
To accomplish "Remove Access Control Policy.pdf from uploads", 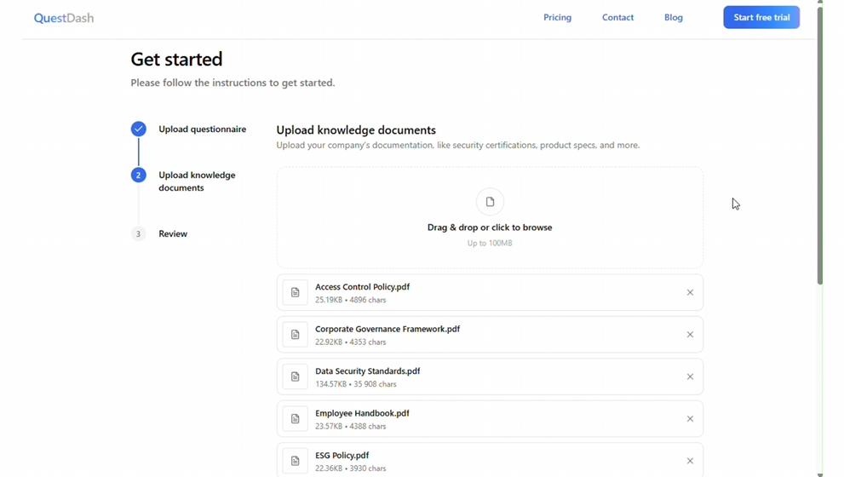I will 690,292.
